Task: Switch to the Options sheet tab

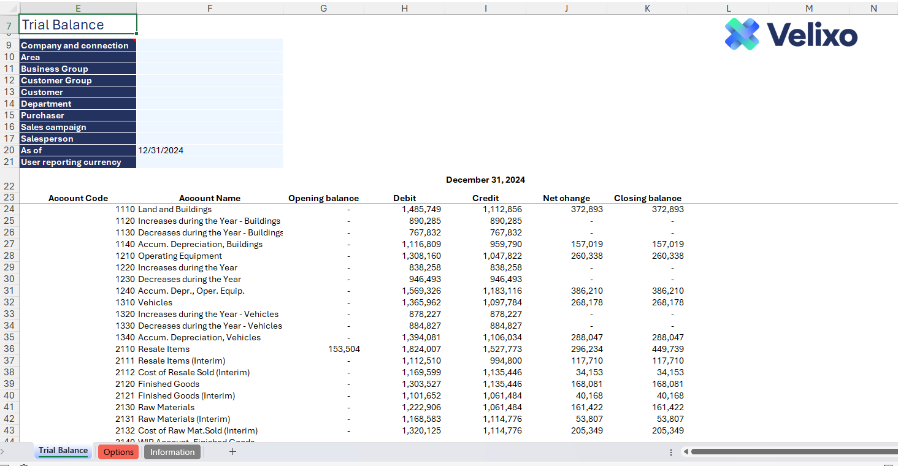Action: pyautogui.click(x=118, y=452)
